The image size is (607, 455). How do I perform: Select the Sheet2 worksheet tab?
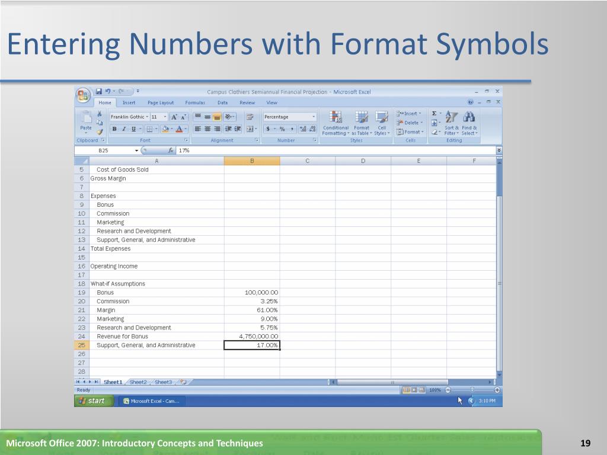138,382
